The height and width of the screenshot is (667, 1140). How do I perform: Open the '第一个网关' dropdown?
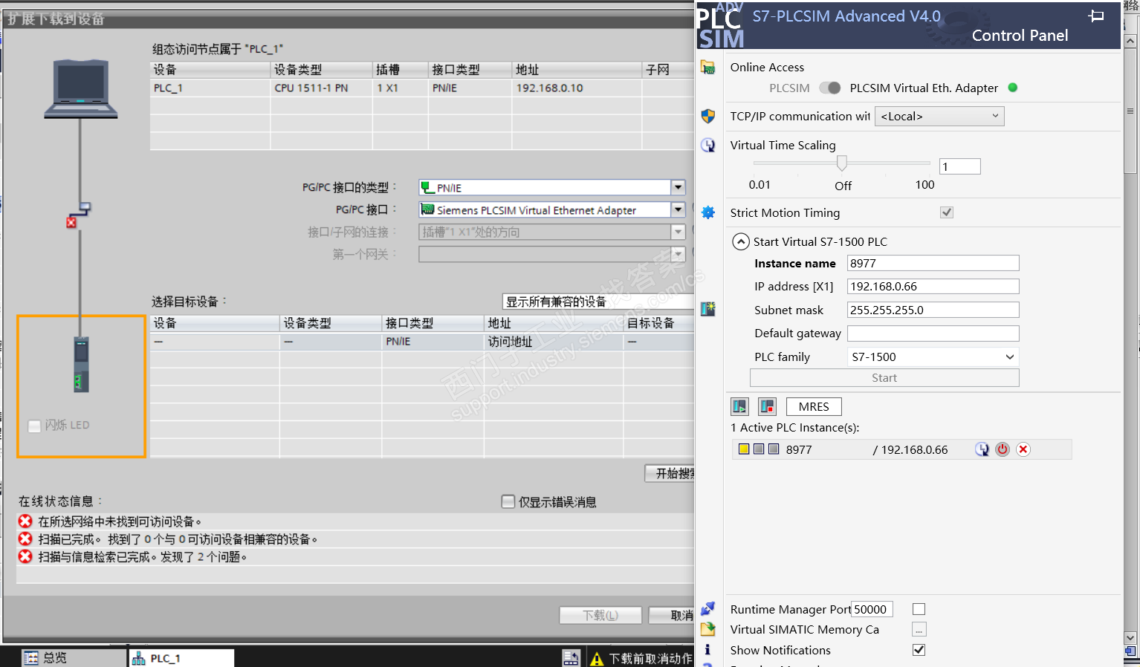coord(678,254)
